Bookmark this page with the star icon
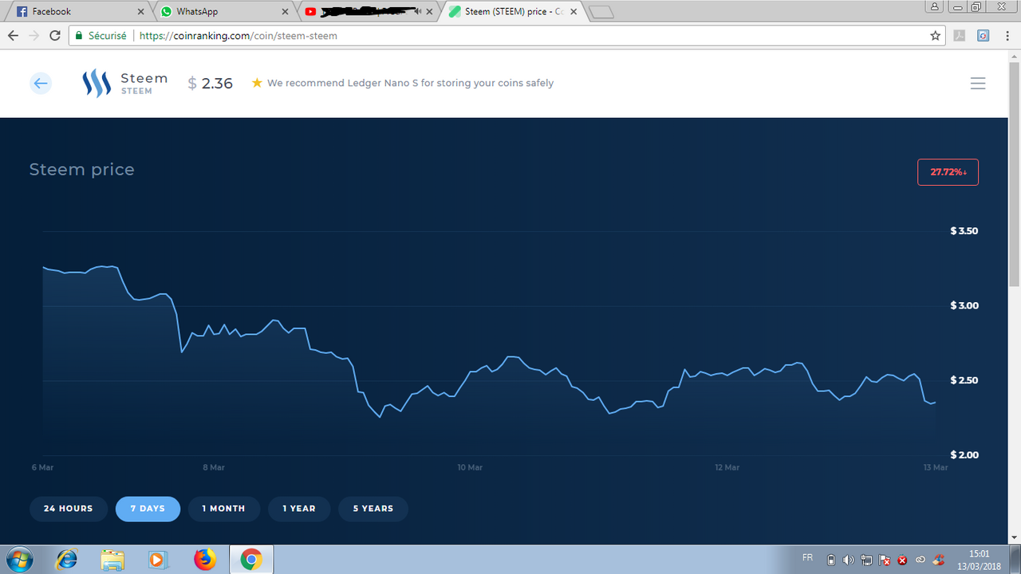 (x=936, y=35)
